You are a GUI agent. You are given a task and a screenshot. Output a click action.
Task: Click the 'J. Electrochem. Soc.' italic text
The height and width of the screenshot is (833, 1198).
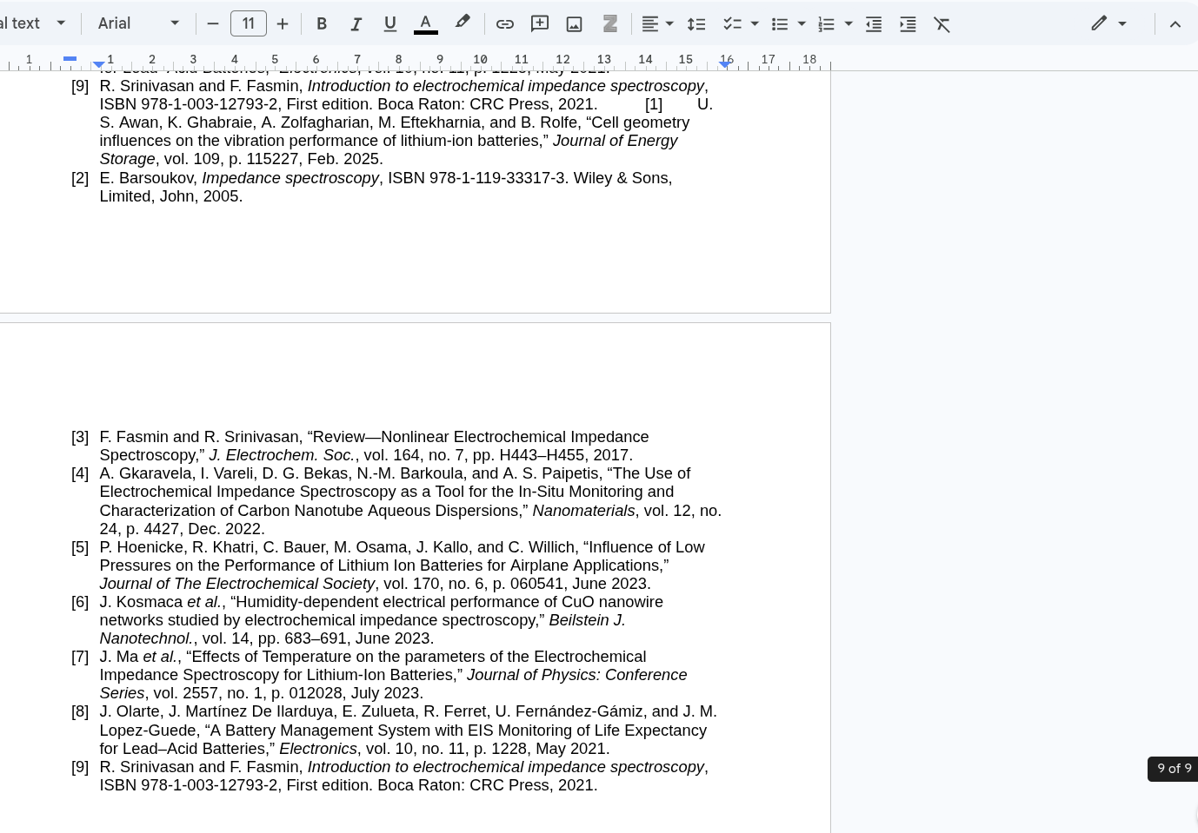(282, 455)
